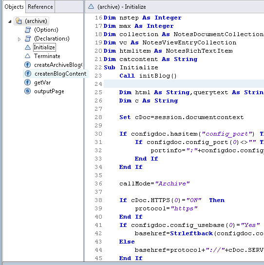
Task: Click "Else" on line 43
Action: pyautogui.click(x=127, y=242)
